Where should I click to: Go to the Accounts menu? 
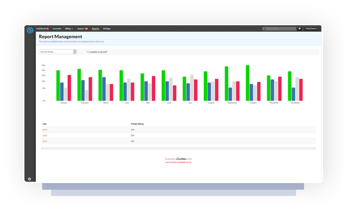[57, 29]
